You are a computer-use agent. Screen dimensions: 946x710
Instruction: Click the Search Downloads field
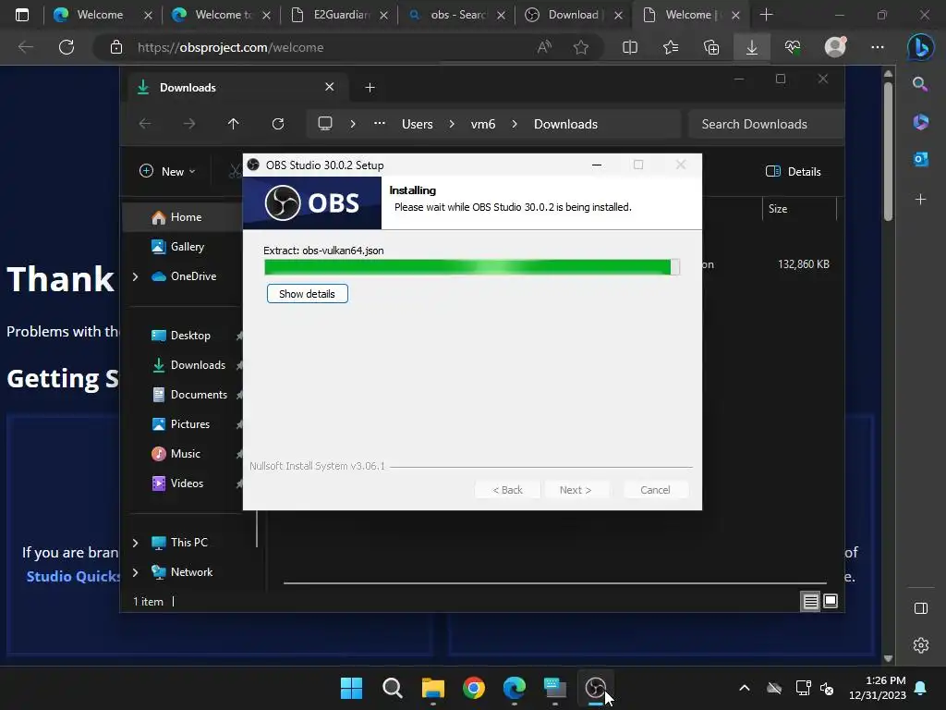click(765, 124)
